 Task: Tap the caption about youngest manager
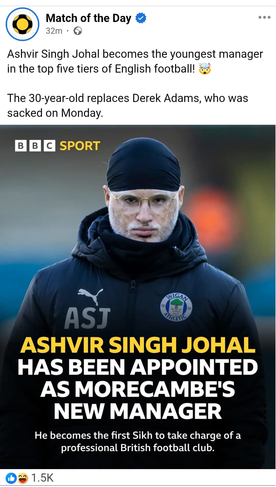(x=135, y=61)
